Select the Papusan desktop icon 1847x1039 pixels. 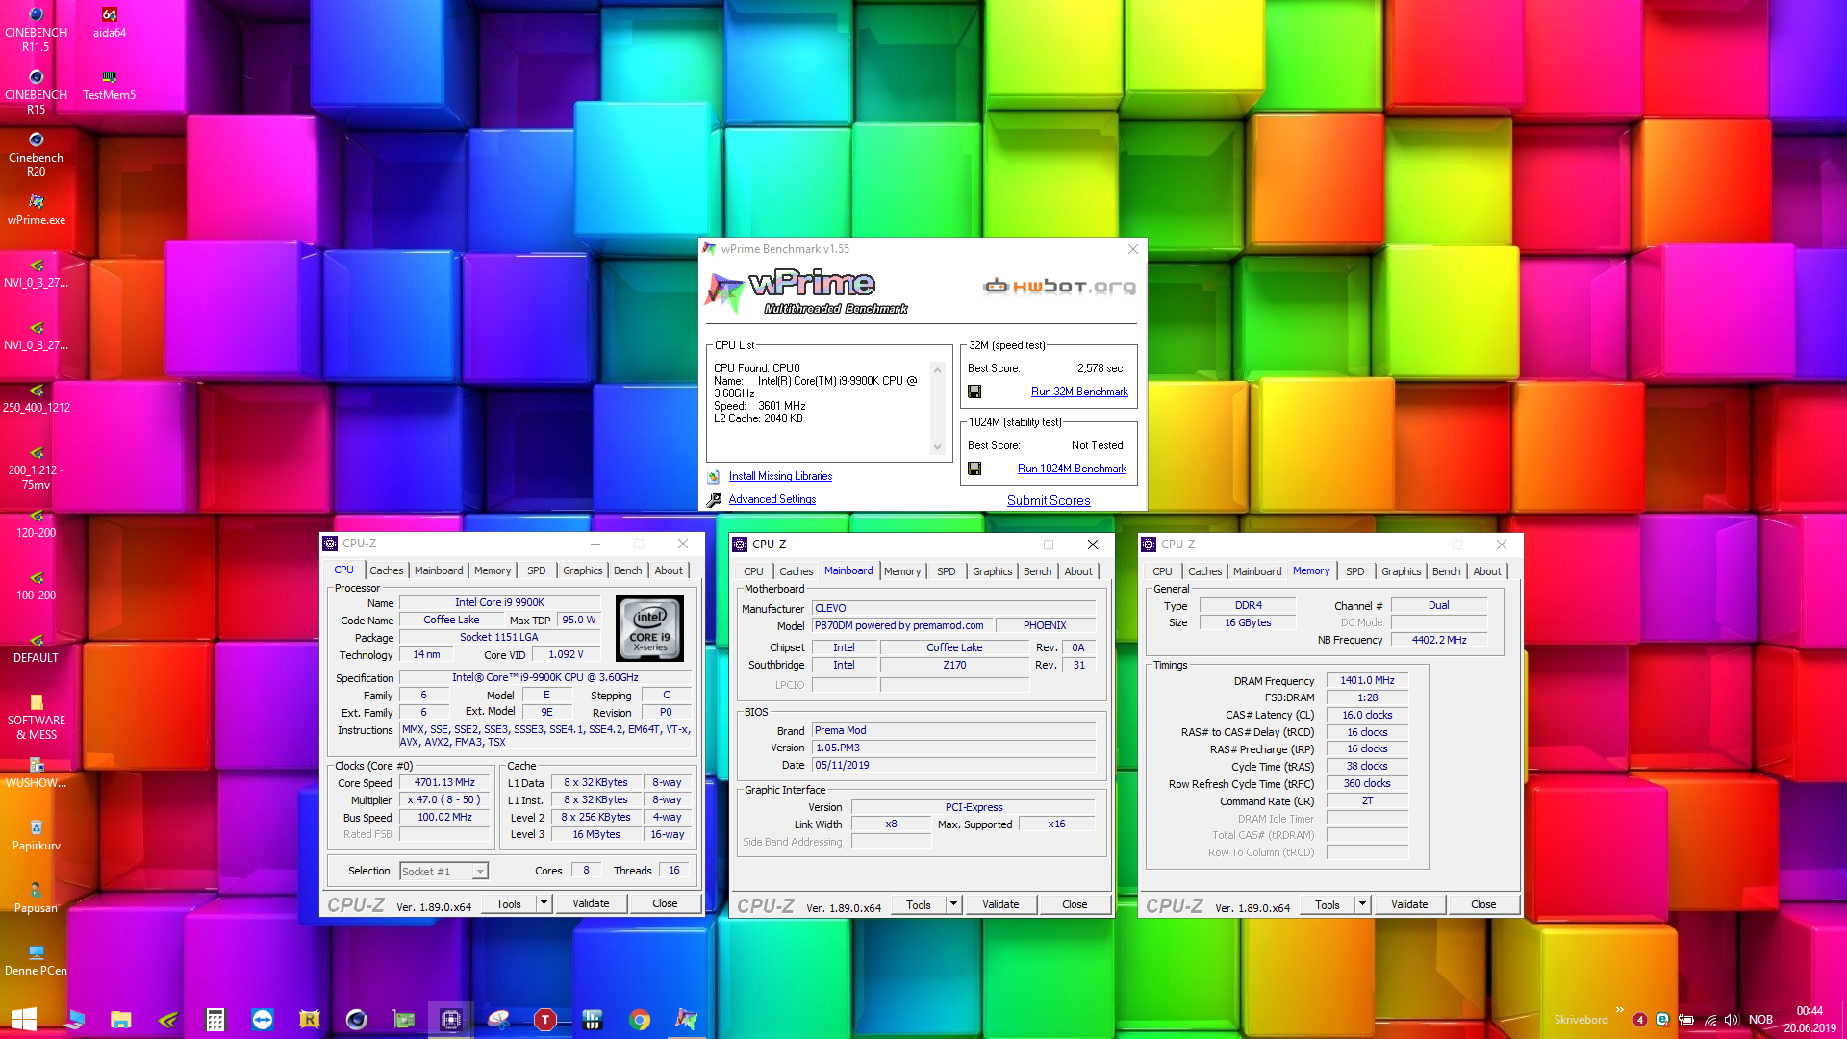(37, 899)
